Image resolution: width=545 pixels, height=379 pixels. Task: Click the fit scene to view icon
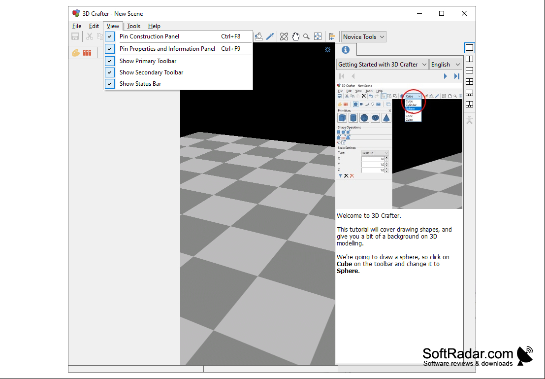[x=318, y=36]
